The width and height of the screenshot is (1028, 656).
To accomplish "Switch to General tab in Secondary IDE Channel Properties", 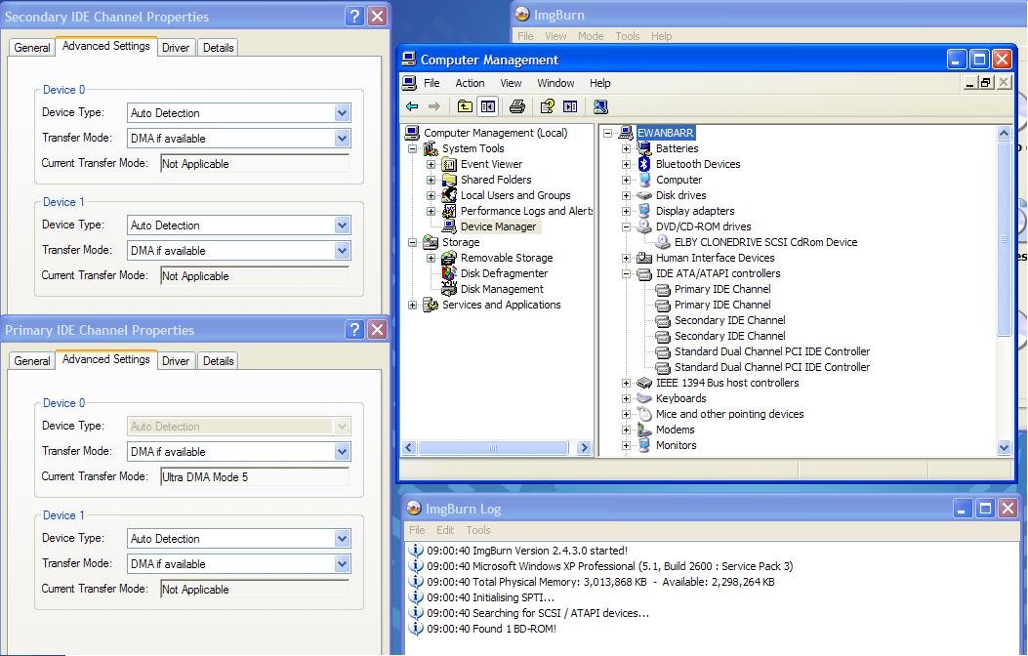I will pyautogui.click(x=32, y=47).
